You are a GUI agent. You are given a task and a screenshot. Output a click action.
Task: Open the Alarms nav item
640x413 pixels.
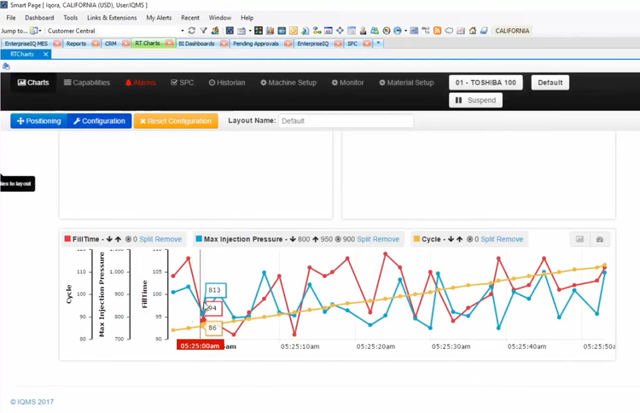tap(141, 83)
